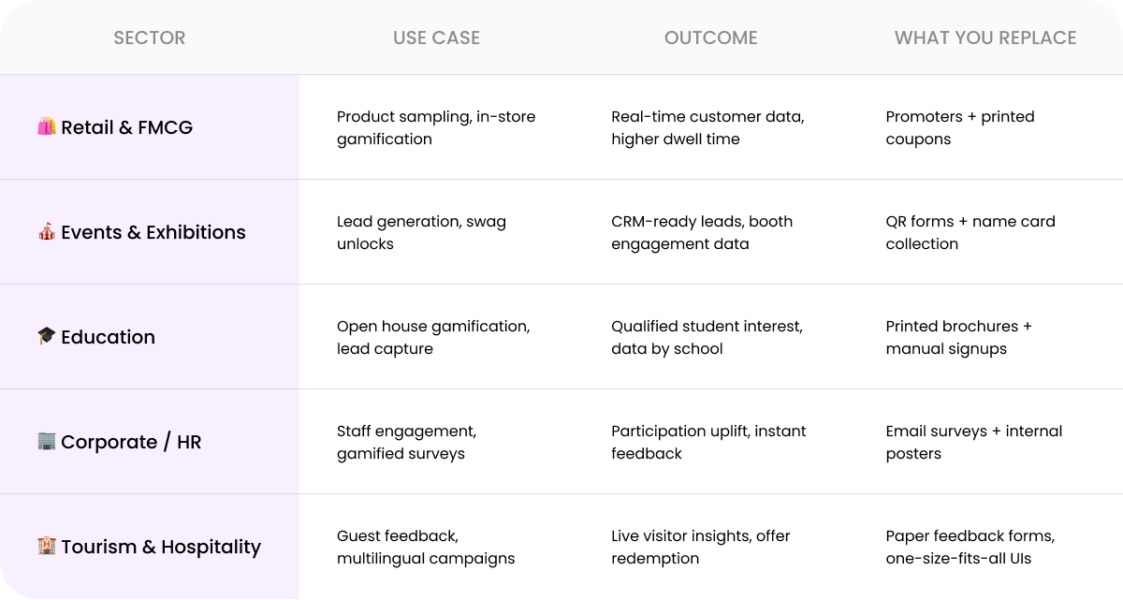
Task: Select the Retail & FMCG row label
Action: tap(126, 127)
